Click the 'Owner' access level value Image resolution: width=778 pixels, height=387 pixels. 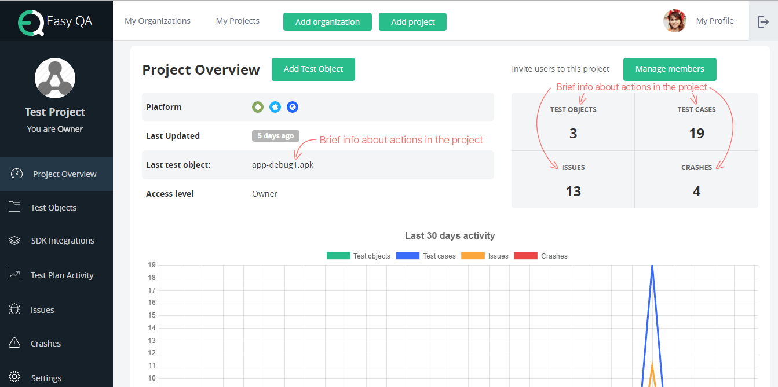click(265, 194)
